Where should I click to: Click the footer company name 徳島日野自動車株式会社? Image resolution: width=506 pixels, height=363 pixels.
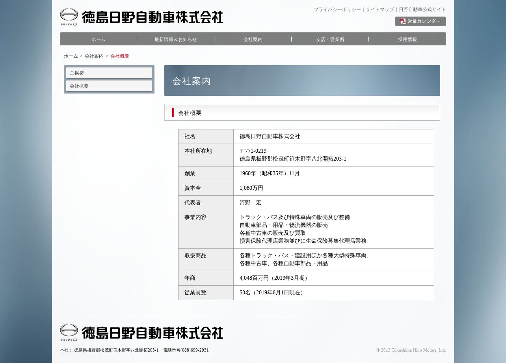tap(153, 333)
